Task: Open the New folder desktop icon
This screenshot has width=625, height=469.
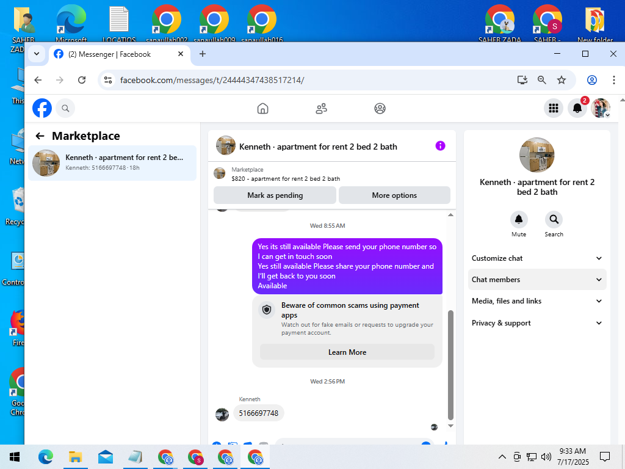Action: [x=594, y=23]
